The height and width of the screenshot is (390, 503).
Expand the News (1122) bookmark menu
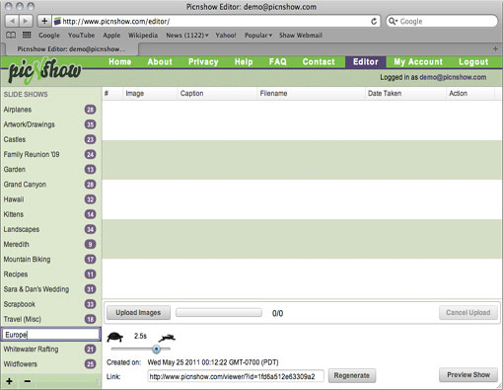187,36
